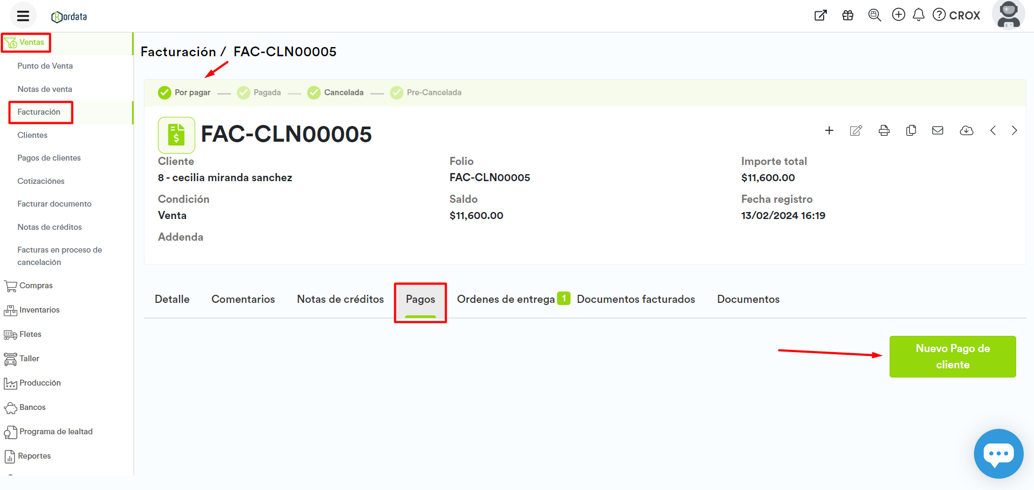Expand the Compras sidebar section

tap(36, 286)
